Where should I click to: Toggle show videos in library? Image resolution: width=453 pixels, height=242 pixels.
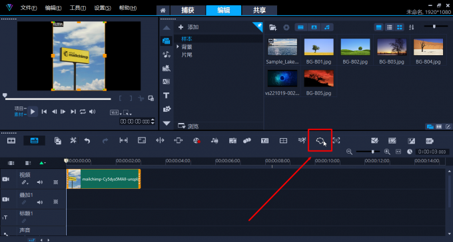(300, 27)
